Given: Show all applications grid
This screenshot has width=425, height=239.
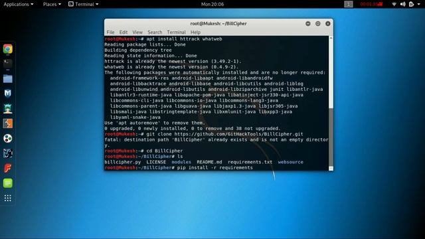Looking at the screenshot, I should (8, 198).
